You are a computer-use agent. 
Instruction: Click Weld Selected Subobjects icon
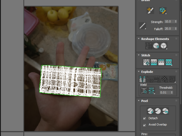[x=151, y=91]
